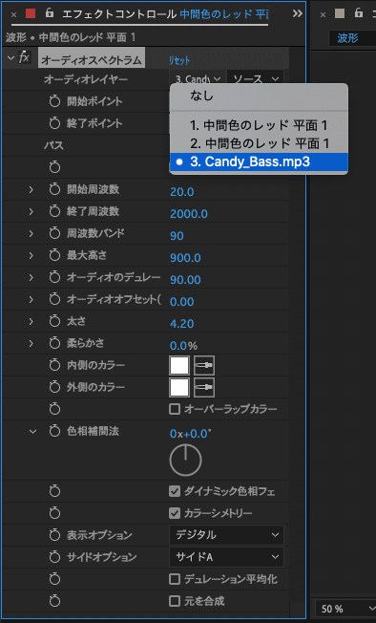Image resolution: width=376 pixels, height=623 pixels.
Task: Click the stopwatch beside 元を合成 checkbox
Action: 54,601
